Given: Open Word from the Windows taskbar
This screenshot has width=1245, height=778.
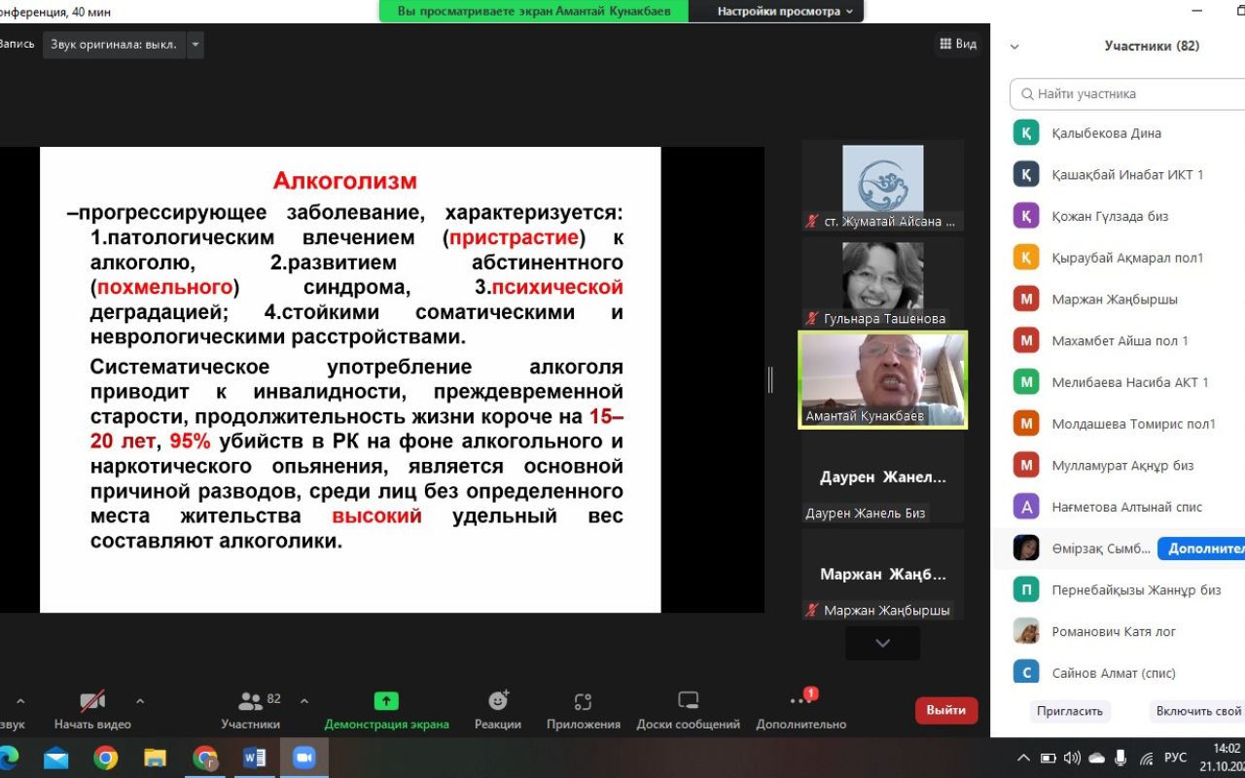Looking at the screenshot, I should tap(254, 758).
